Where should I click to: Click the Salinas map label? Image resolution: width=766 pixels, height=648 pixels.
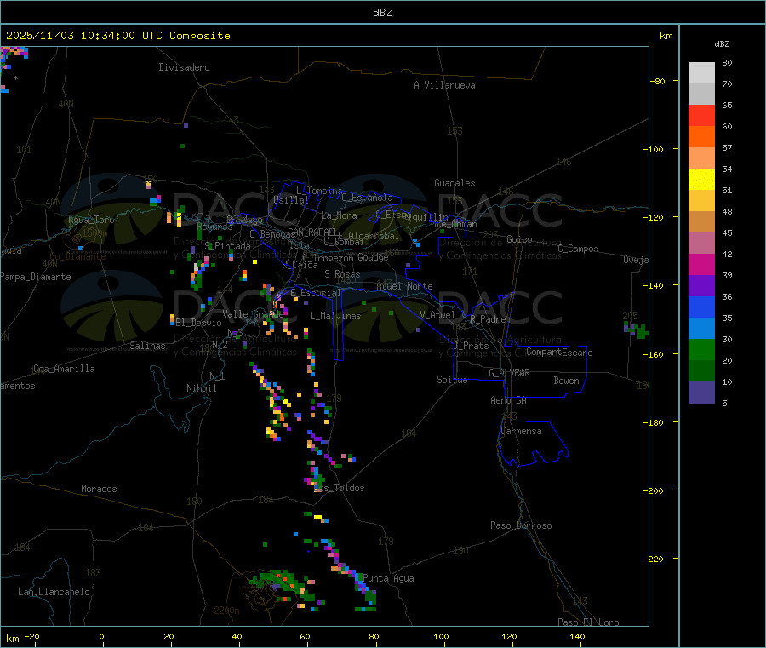pos(147,346)
